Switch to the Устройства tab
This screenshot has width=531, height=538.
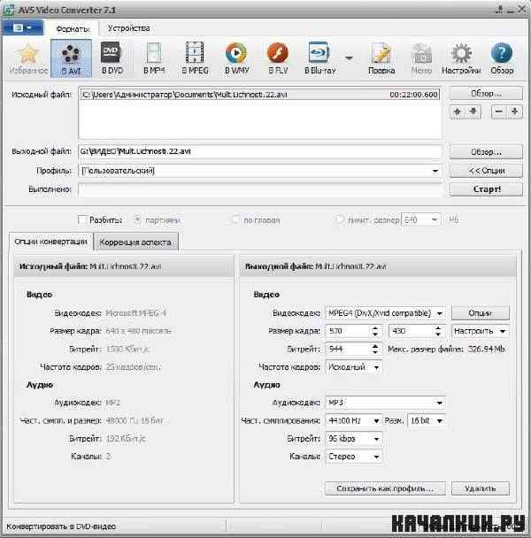point(128,28)
